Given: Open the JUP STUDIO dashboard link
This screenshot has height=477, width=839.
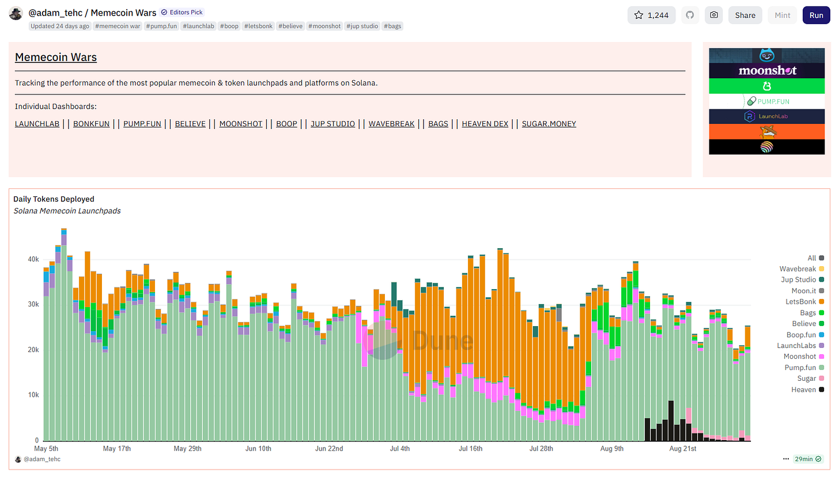Looking at the screenshot, I should click(332, 124).
